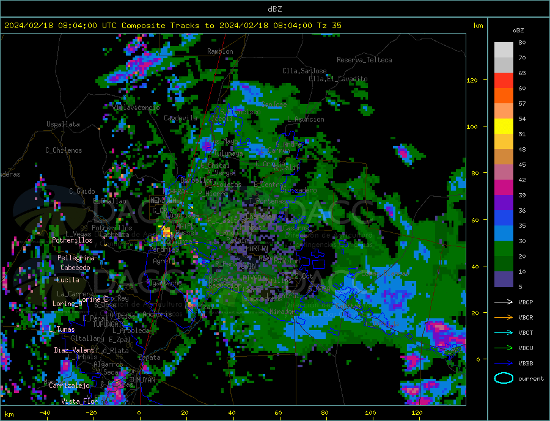This screenshot has width=550, height=421.
Task: Click the 'Diaz_Valent' map label
Action: click(74, 350)
